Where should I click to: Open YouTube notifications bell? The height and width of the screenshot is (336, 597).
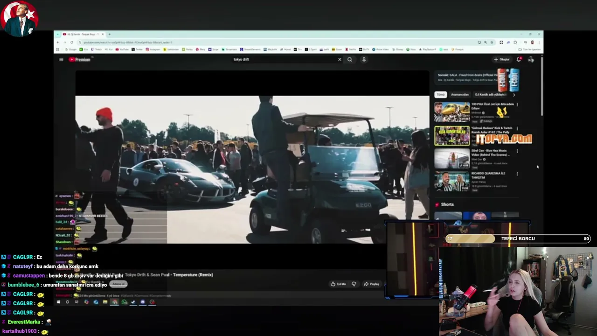pos(519,59)
